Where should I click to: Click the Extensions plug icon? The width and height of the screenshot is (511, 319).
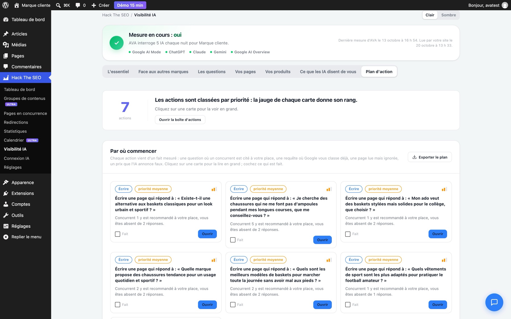(6, 193)
